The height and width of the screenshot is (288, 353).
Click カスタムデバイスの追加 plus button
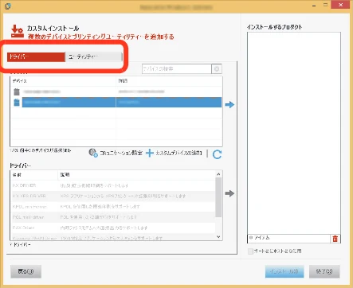[x=174, y=153]
